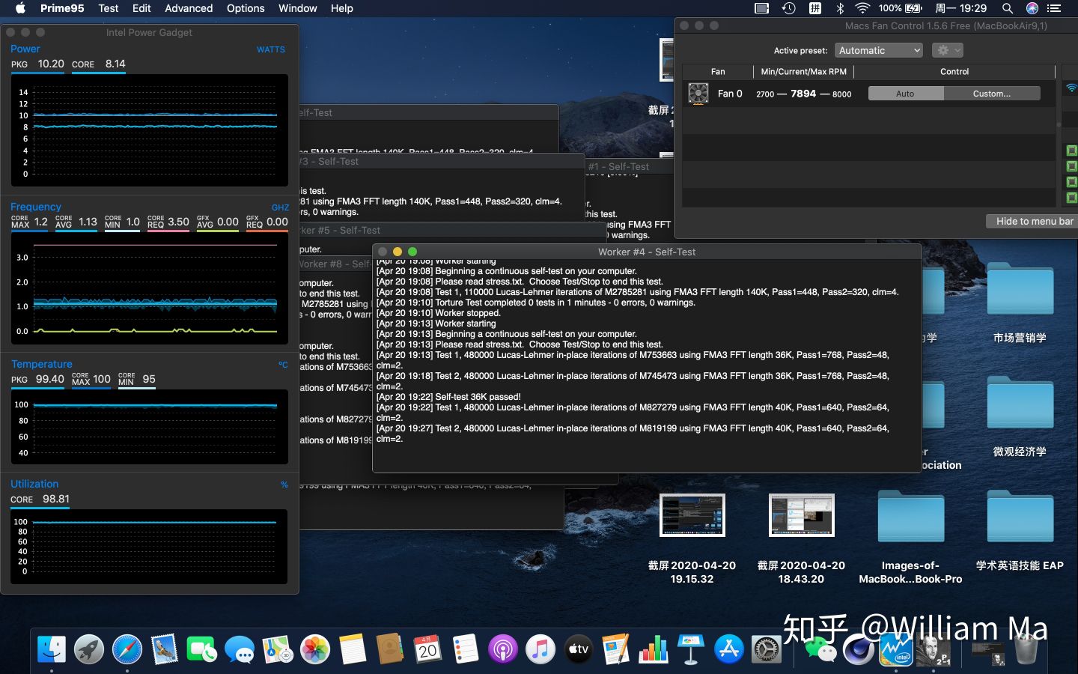The width and height of the screenshot is (1078, 674).
Task: Open Keynote from the Dock
Action: tap(690, 650)
